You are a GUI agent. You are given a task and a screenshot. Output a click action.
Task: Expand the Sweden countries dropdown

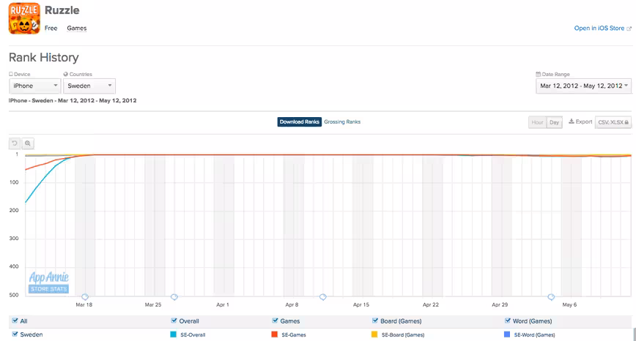[89, 86]
